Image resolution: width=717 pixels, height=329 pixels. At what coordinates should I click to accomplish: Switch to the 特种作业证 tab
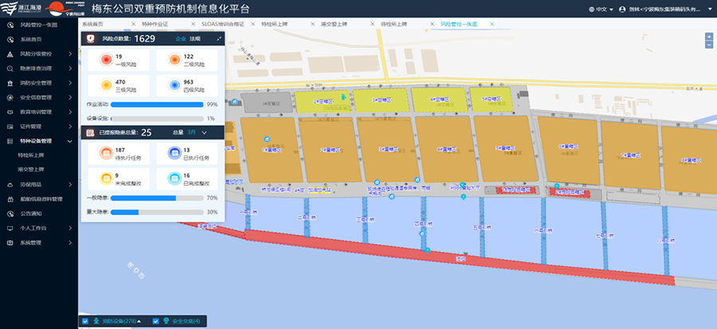[x=155, y=24]
